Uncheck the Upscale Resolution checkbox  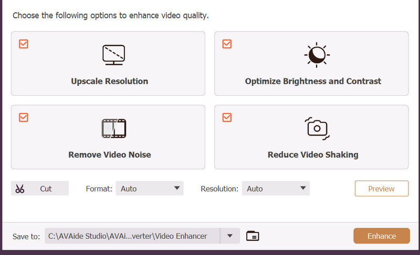24,44
